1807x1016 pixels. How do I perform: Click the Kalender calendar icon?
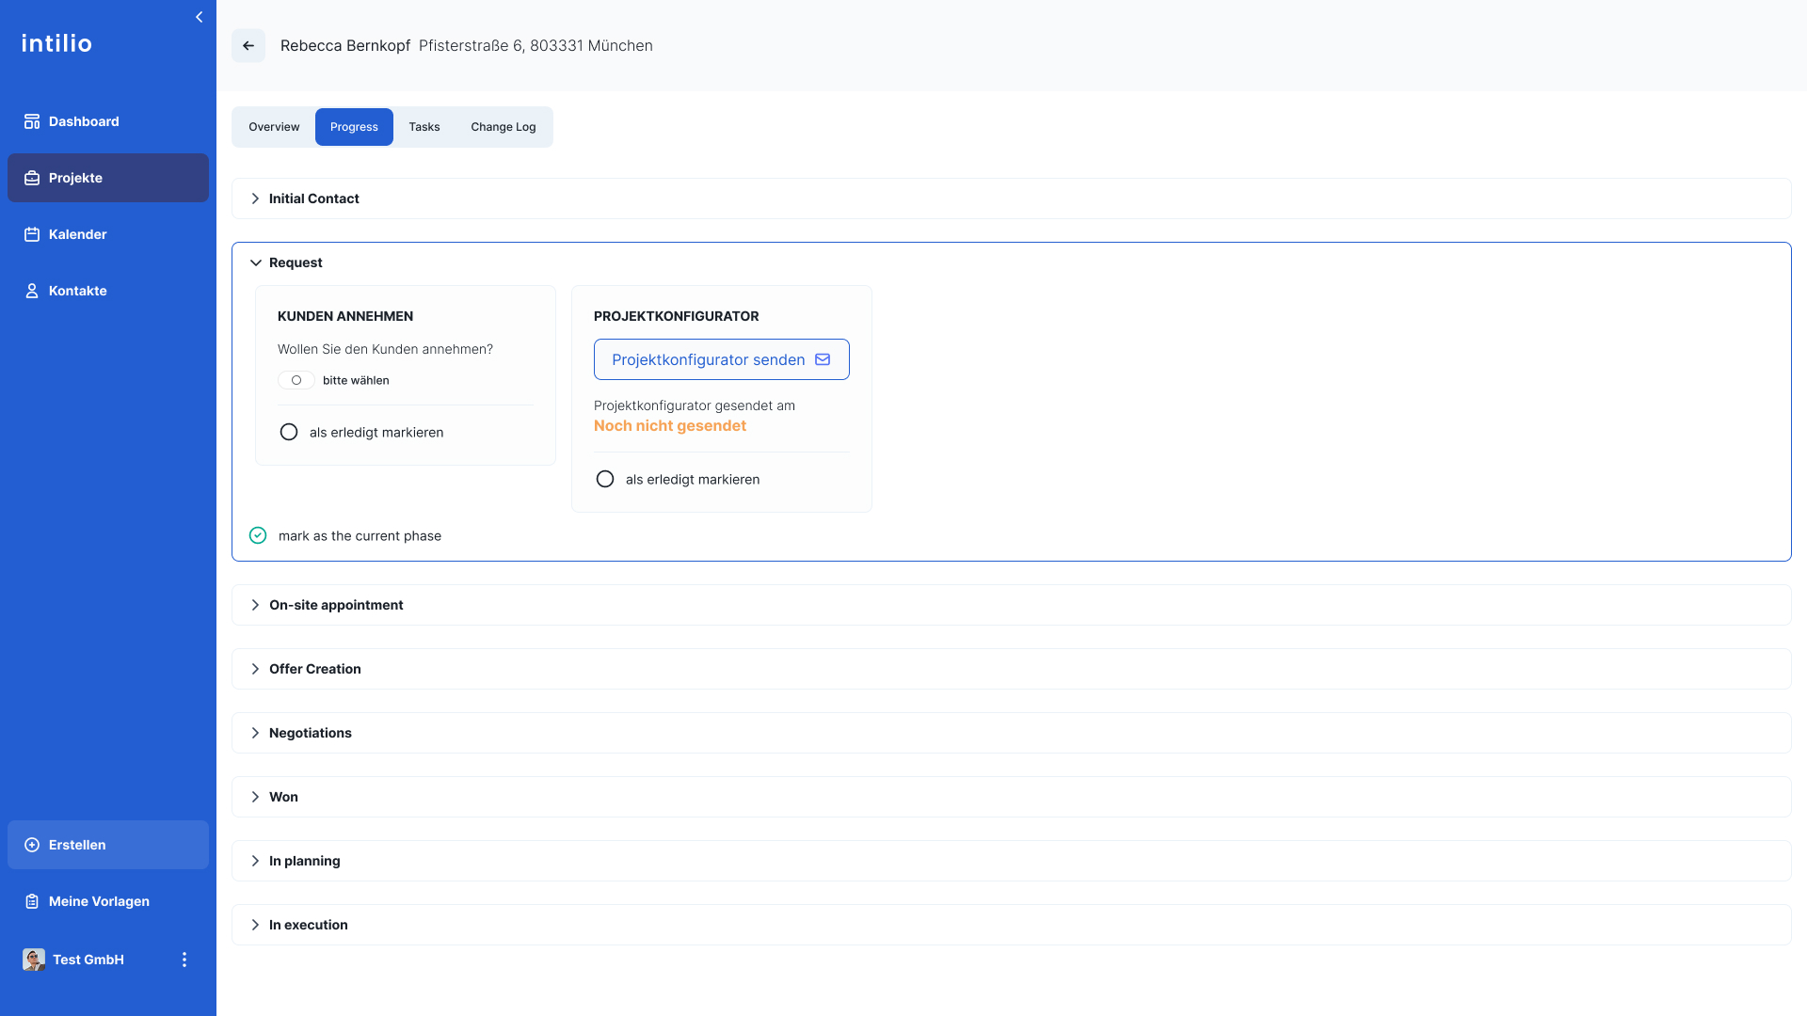(x=32, y=234)
